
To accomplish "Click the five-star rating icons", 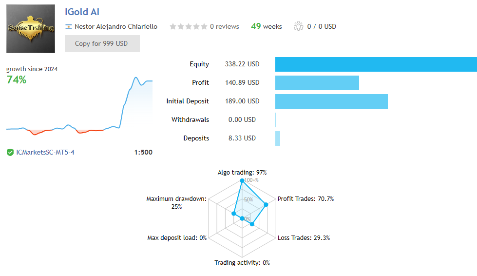I will (x=188, y=27).
